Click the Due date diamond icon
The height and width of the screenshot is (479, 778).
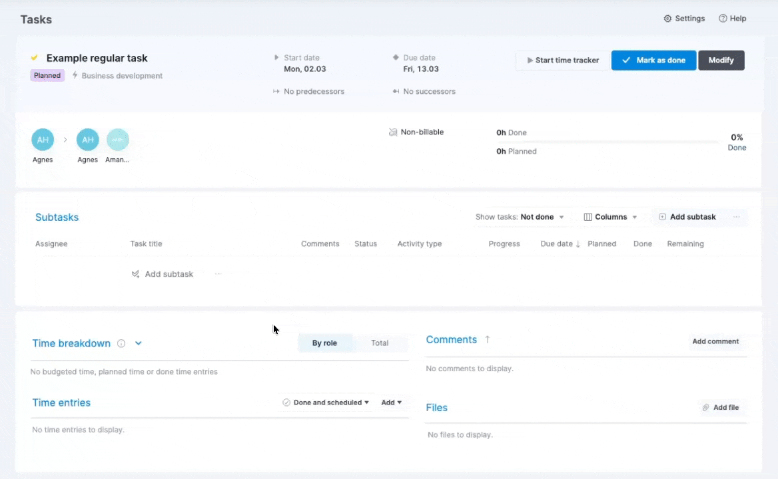396,57
